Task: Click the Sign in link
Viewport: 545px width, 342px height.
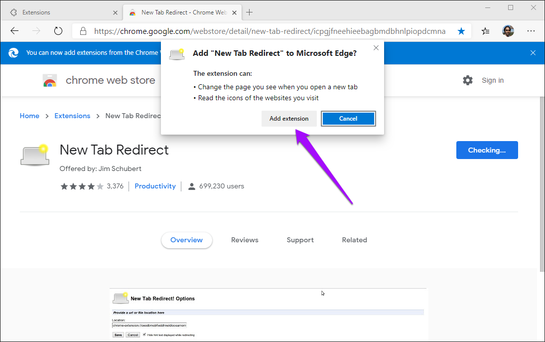Action: [x=492, y=80]
